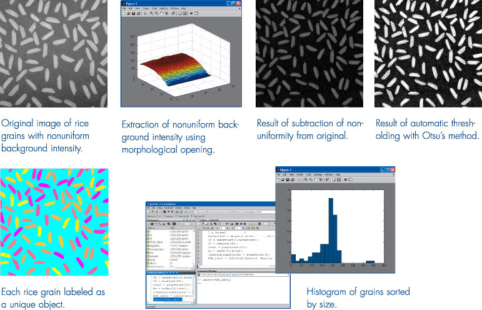Open Help menu in Figure 1 window

click(x=184, y=8)
